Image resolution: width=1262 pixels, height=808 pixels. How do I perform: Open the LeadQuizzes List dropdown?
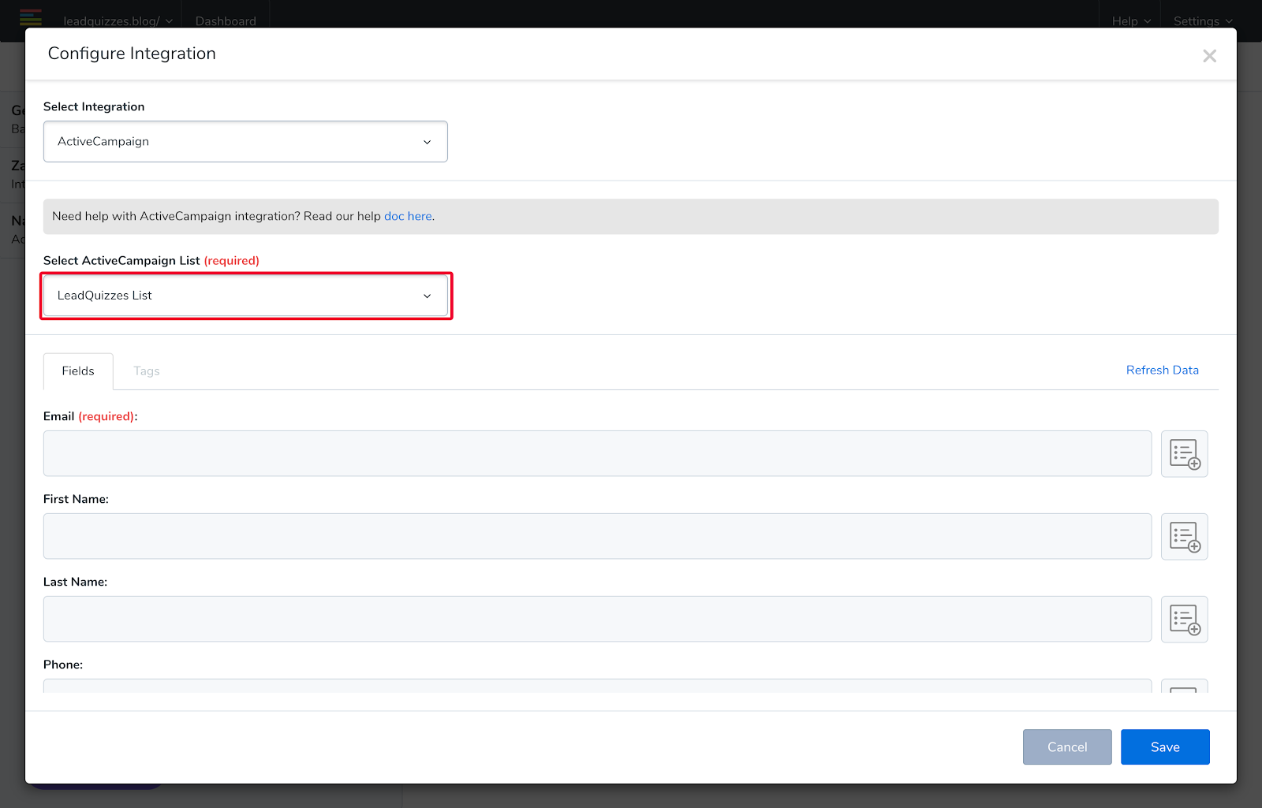(x=245, y=296)
